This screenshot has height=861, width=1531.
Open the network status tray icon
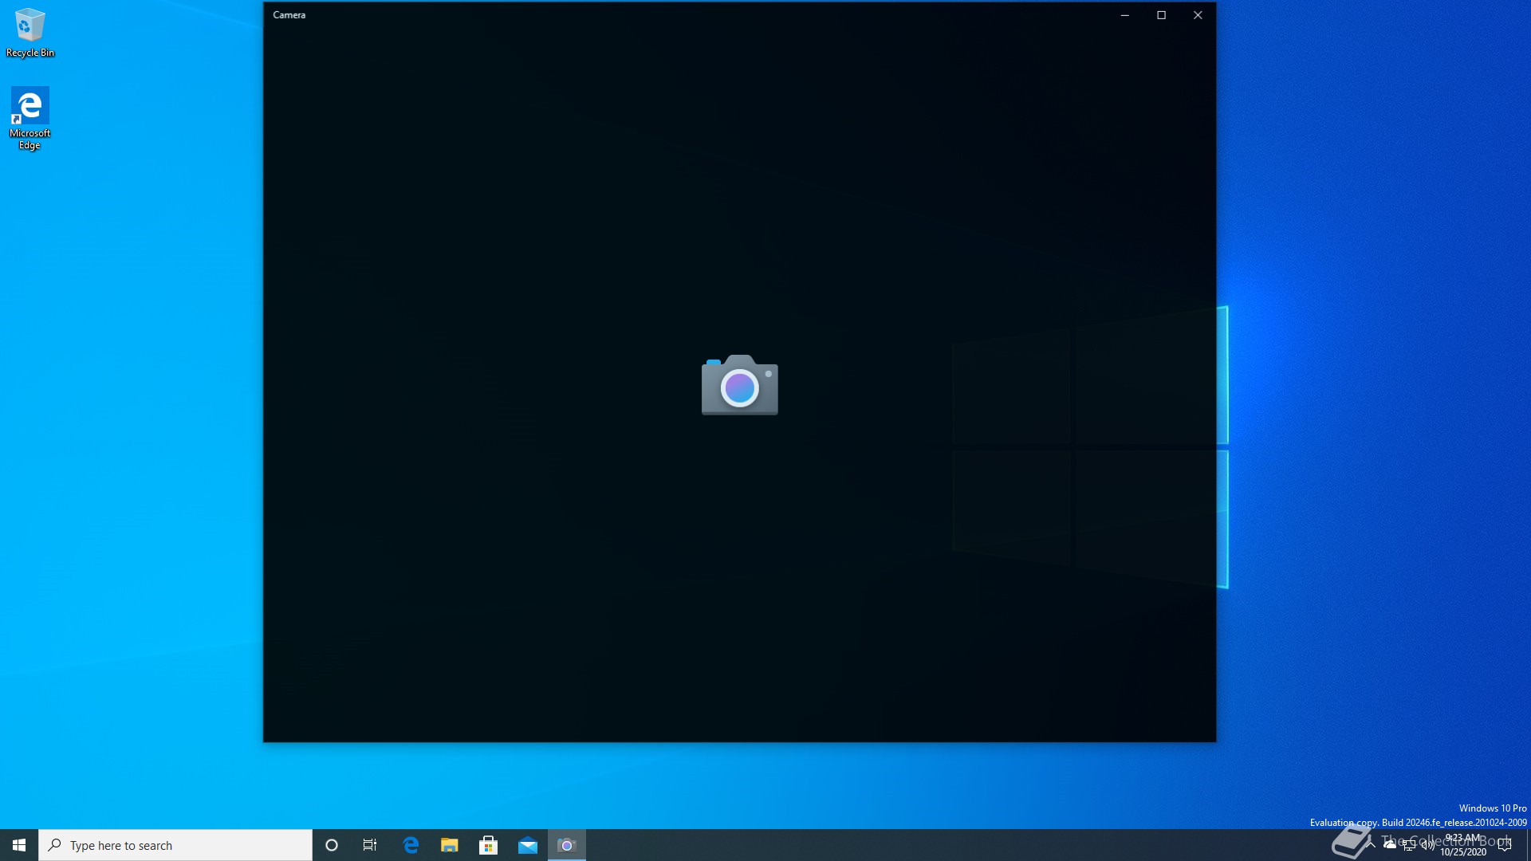point(1409,845)
